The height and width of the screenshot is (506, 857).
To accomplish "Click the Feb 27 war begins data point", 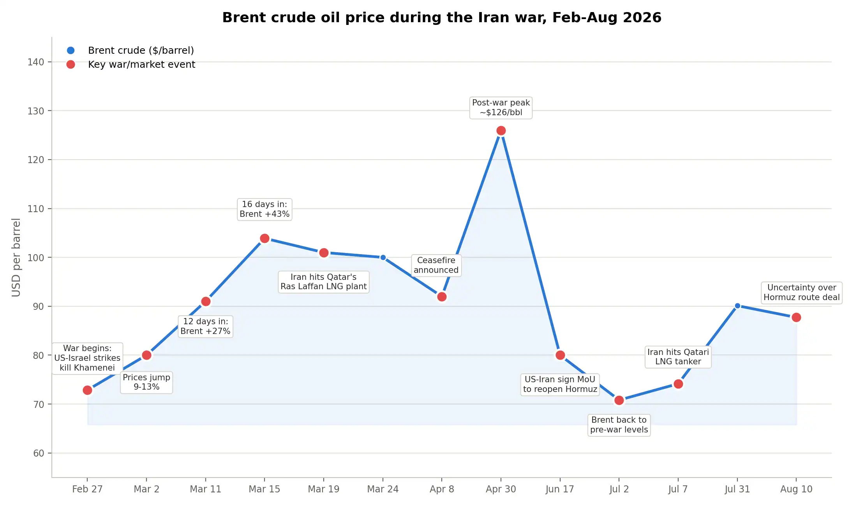I will pos(87,390).
